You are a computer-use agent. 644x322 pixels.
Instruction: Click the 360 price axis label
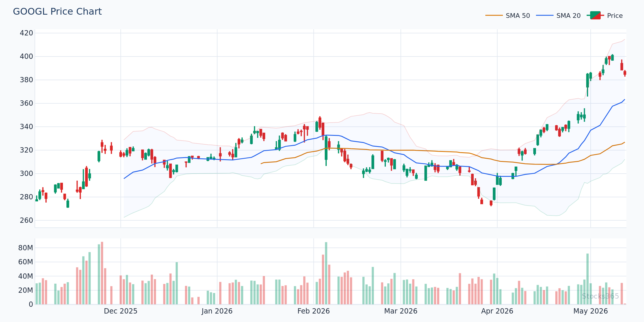(x=26, y=103)
